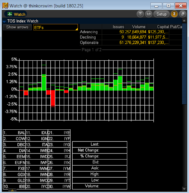The width and height of the screenshot is (189, 193).
Task: Click the Last: field
Action: [100, 144]
